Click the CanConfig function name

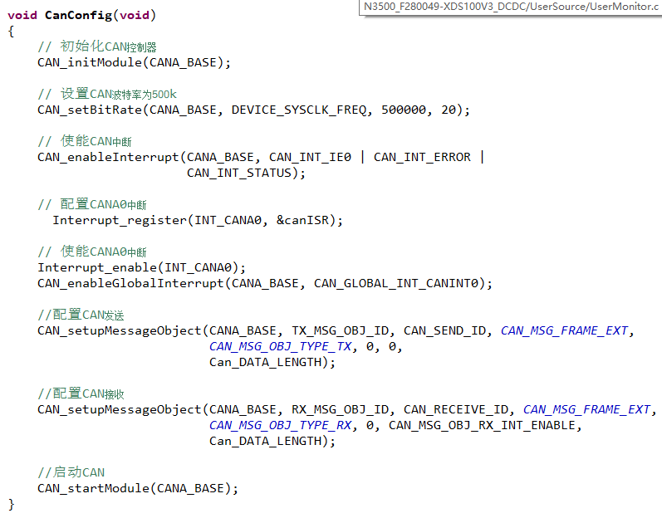pyautogui.click(x=79, y=15)
